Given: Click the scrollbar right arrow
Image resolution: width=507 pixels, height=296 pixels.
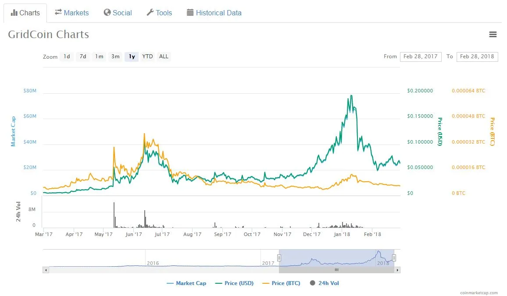Looking at the screenshot, I should (397, 270).
